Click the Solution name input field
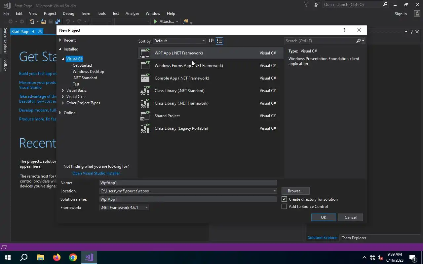This screenshot has height=264, width=423. tap(188, 199)
